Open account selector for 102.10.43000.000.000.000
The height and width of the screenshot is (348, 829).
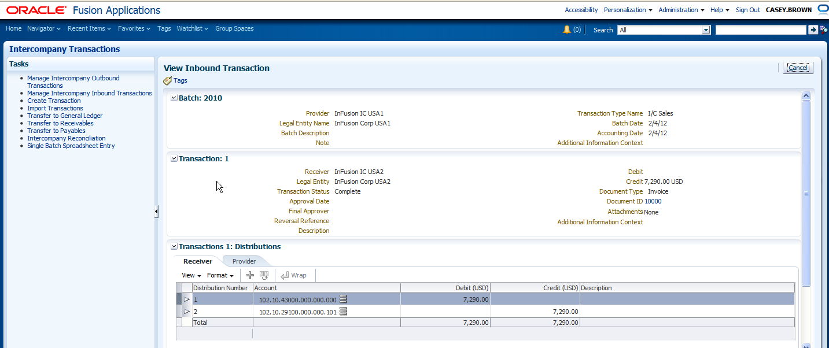pyautogui.click(x=342, y=299)
